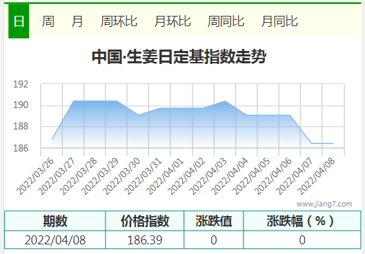Click the 2022/04/07 axis date label
This screenshot has height=254, width=365.
294,176
